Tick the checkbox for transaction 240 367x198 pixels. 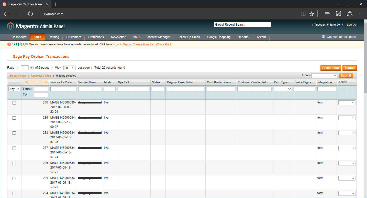(x=14, y=103)
